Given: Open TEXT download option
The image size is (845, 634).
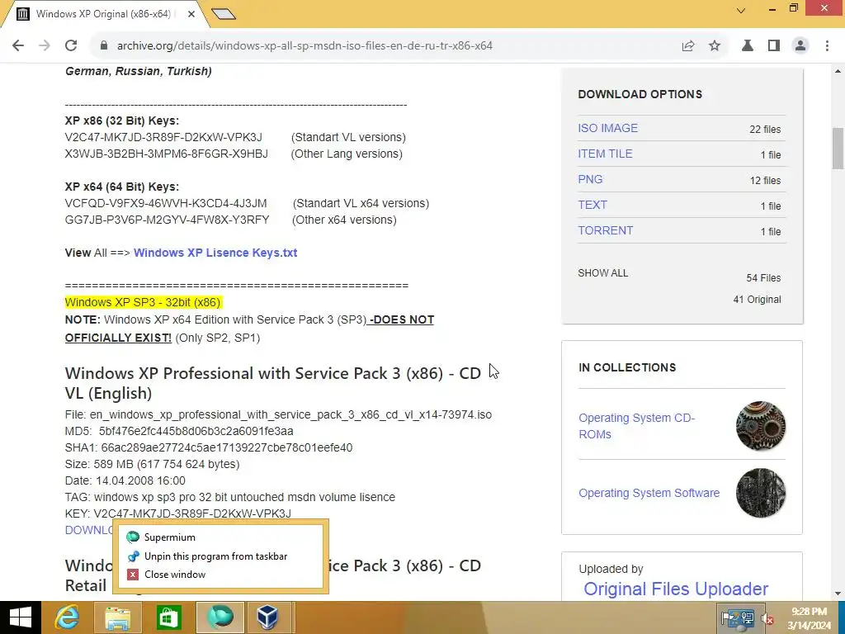Looking at the screenshot, I should [592, 205].
